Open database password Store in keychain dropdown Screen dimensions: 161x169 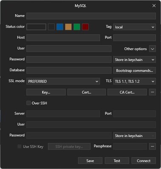[x=135, y=60]
